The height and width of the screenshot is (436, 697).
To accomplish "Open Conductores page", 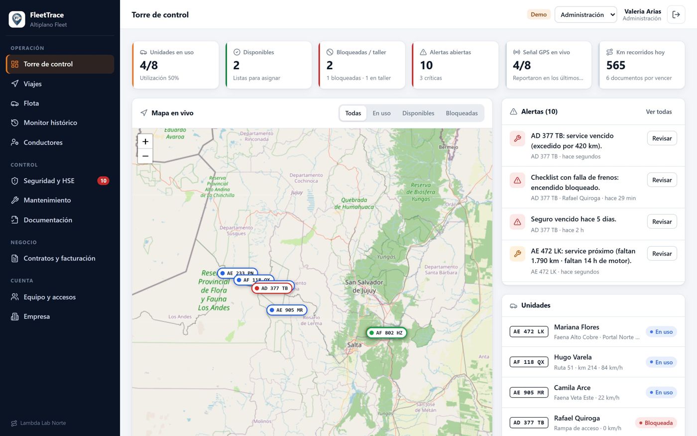I will 60,143.
